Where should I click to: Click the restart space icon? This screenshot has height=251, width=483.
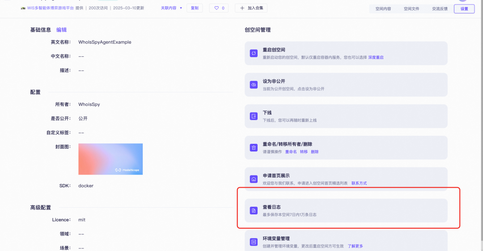tap(254, 53)
